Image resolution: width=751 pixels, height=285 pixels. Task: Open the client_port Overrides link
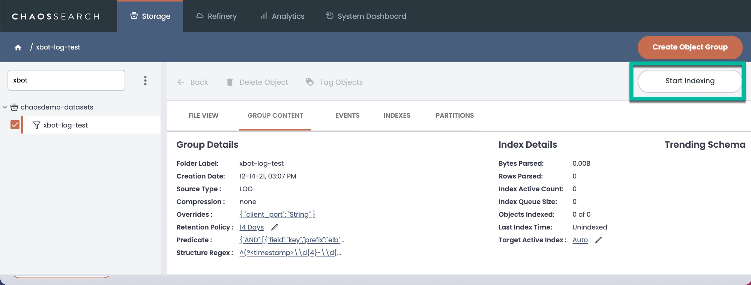tap(277, 214)
